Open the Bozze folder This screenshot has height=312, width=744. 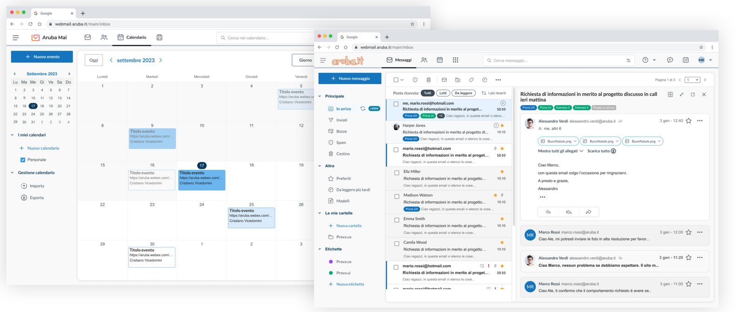tap(341, 131)
